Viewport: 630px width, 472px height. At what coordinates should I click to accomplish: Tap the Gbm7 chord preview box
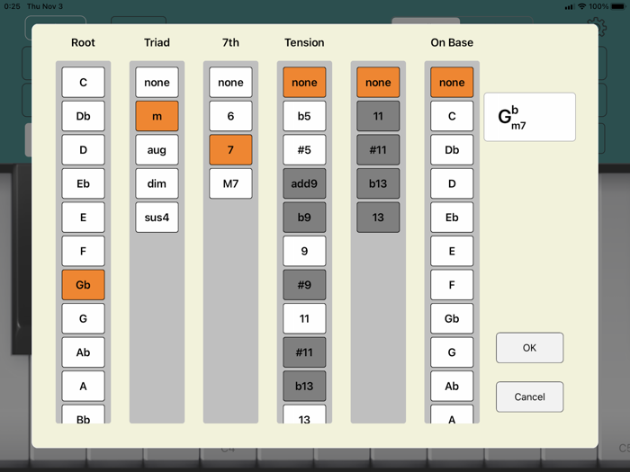(x=529, y=117)
